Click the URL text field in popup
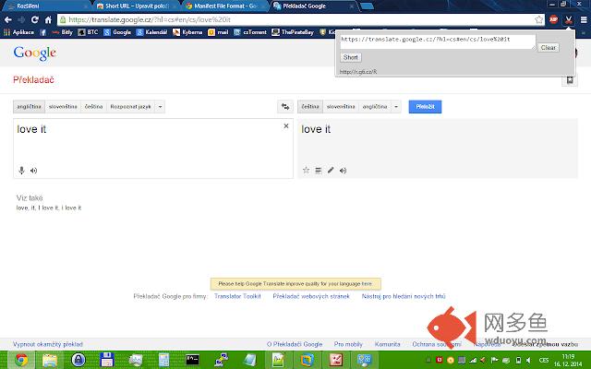The image size is (591, 369). [x=436, y=42]
